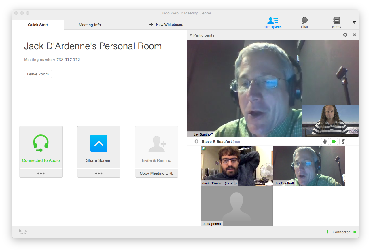Image resolution: width=371 pixels, height=252 pixels.
Task: Click the Connected status text
Action: point(341,232)
